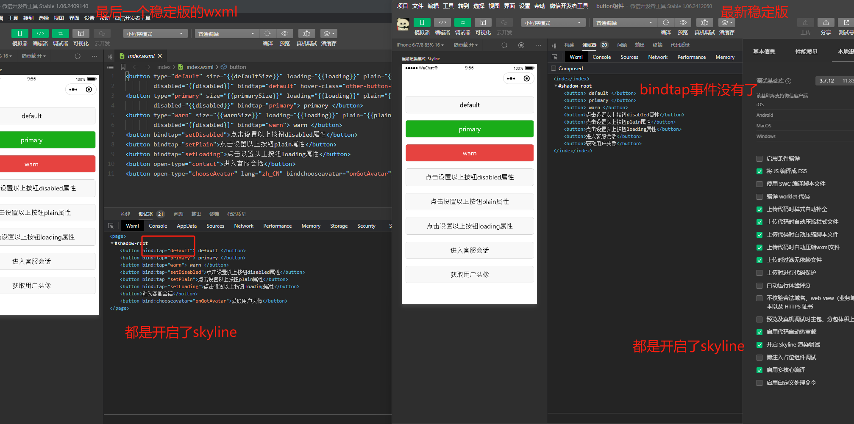Open 小程序模式 dropdown in left window
Screen dimensions: 854x424
tap(155, 33)
